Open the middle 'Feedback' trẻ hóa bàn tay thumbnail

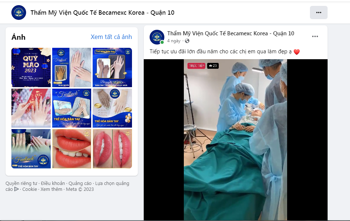(x=72, y=108)
